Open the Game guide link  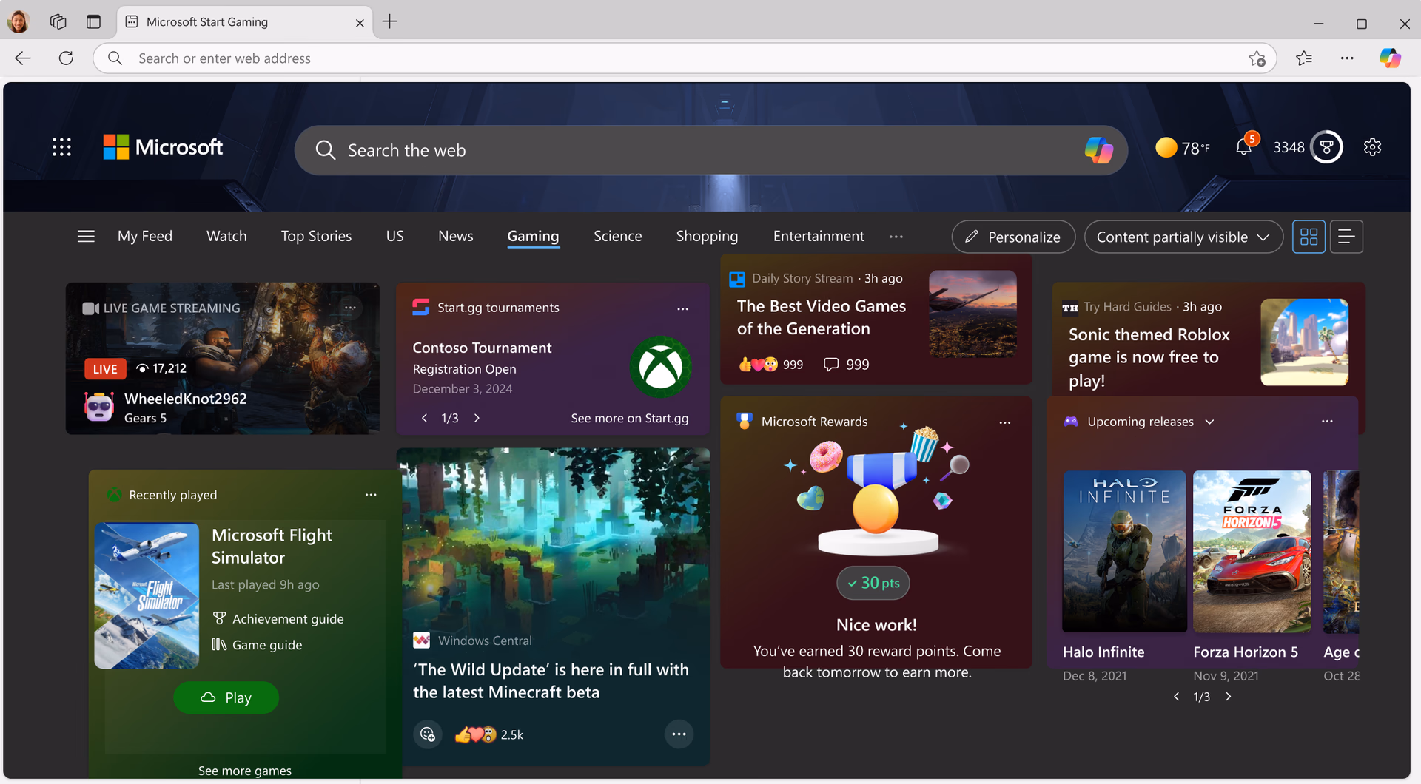[258, 645]
